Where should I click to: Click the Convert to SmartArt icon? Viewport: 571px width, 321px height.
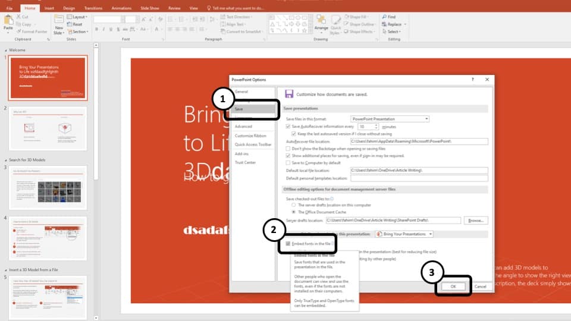(x=223, y=32)
